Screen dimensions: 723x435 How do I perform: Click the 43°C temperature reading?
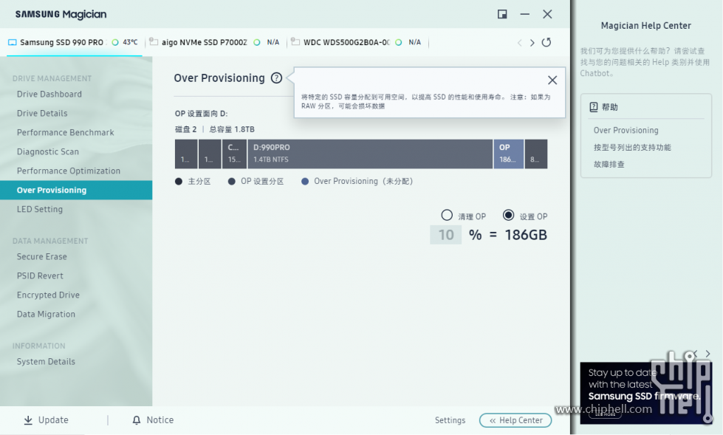point(130,42)
